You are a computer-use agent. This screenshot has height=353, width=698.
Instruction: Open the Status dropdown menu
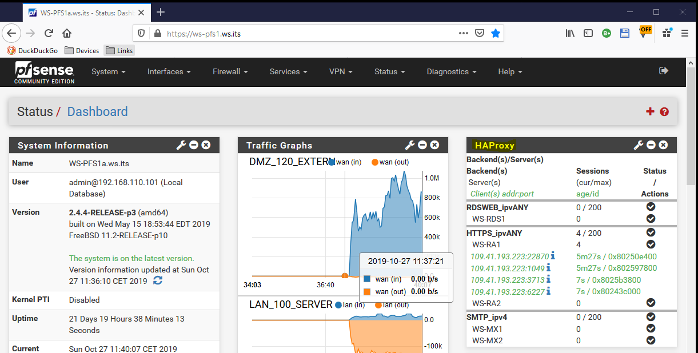[x=390, y=71]
